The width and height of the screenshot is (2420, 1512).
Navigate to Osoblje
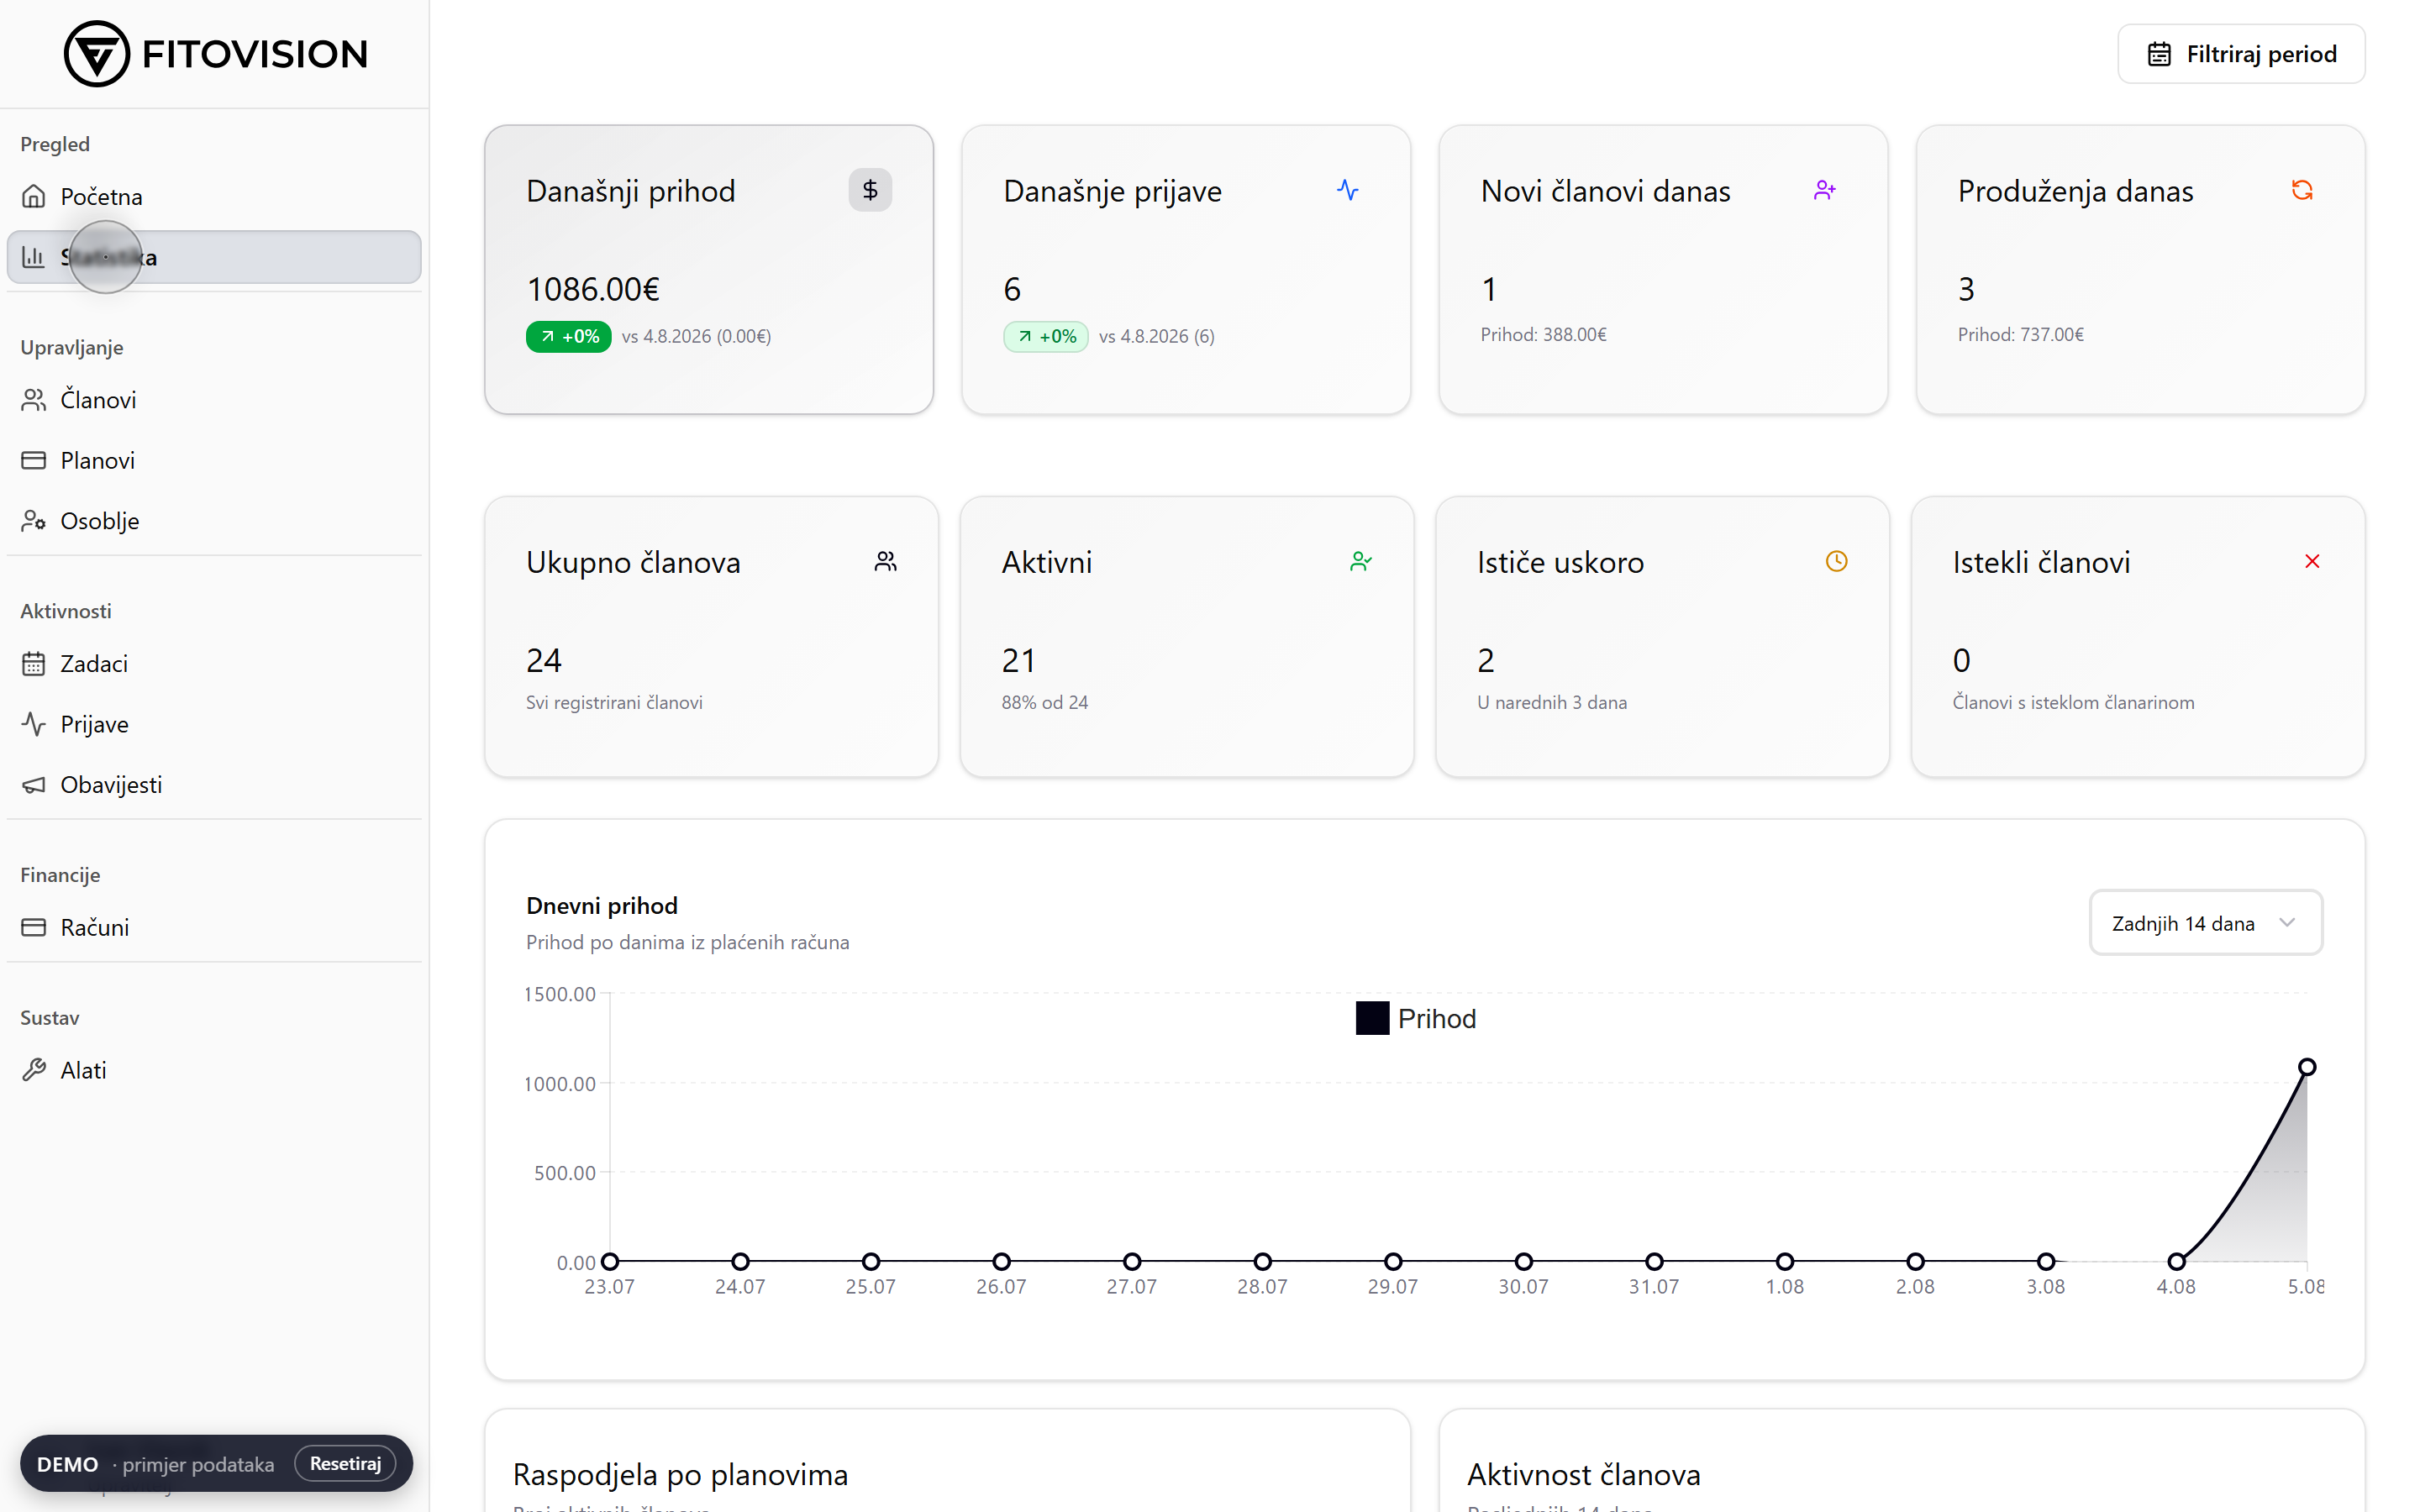[214, 521]
